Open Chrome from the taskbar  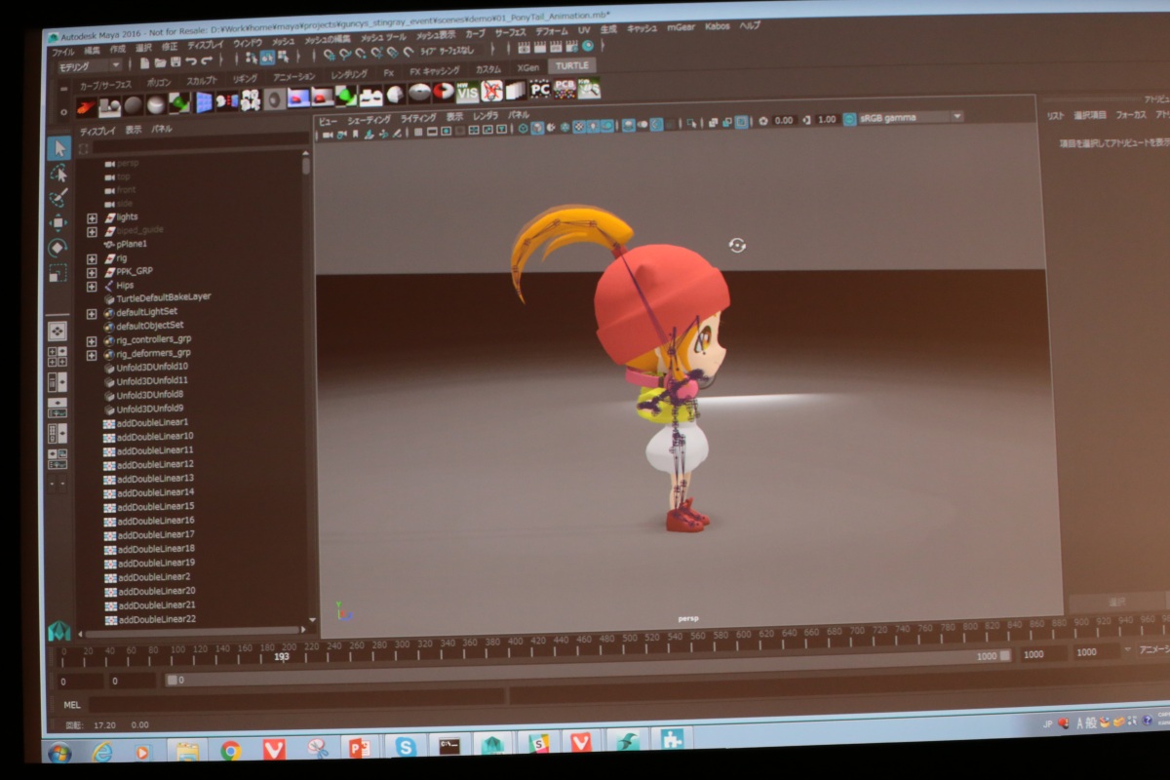(230, 750)
